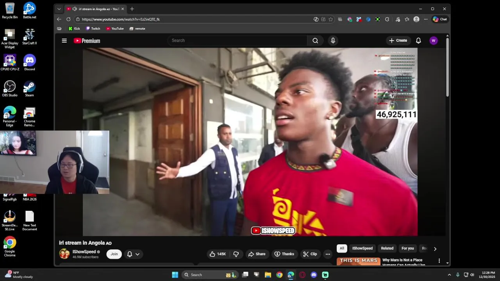Open volume control in system tray

point(472,275)
